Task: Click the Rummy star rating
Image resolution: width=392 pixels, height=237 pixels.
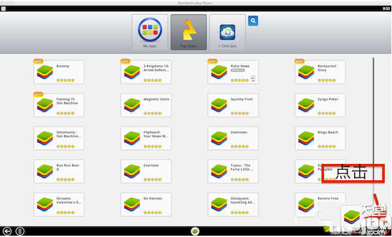Action: point(65,80)
